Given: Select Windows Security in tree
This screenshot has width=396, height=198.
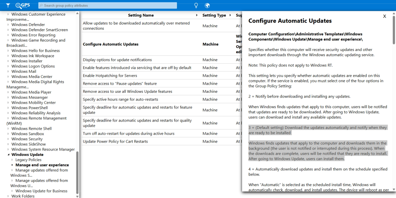Looking at the screenshot, I should click(x=27, y=139).
